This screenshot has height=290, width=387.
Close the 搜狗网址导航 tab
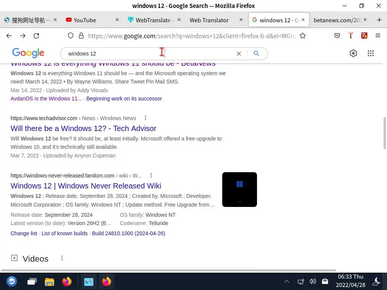[x=55, y=20]
